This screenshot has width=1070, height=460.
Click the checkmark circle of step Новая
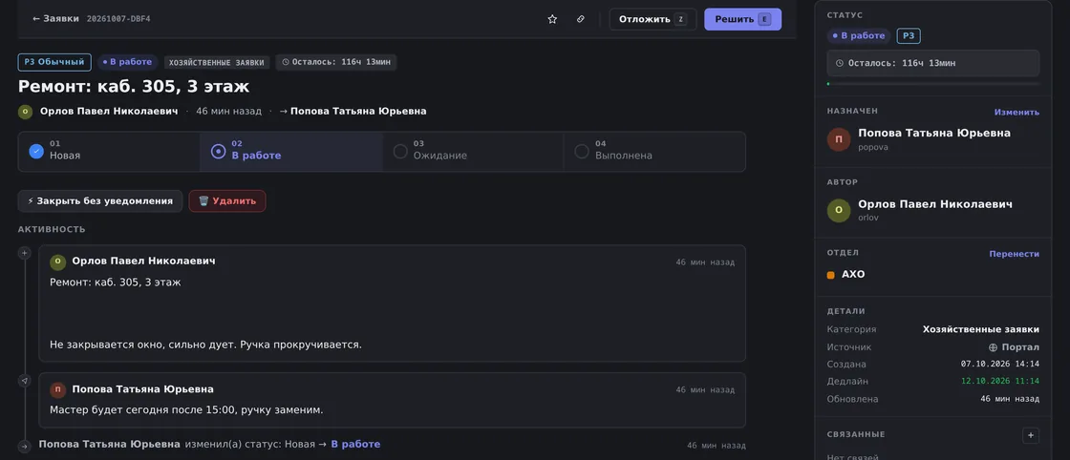pos(36,152)
